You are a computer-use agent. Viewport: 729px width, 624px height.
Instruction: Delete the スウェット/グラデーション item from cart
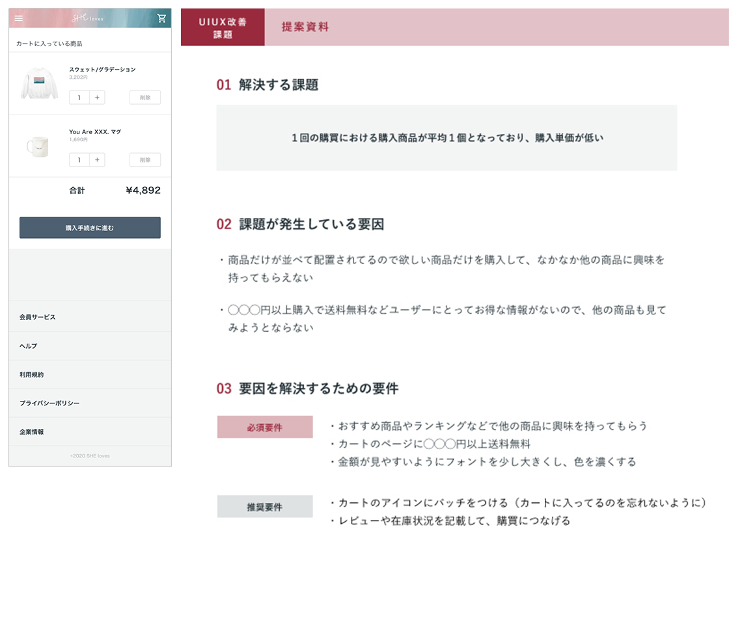point(144,98)
